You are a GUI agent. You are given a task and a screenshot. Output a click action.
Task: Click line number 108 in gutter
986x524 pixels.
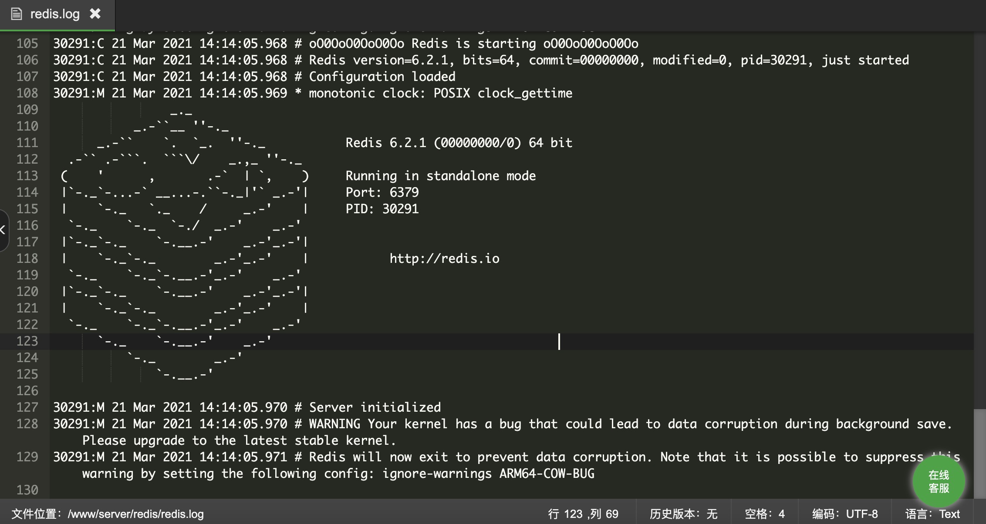point(27,93)
